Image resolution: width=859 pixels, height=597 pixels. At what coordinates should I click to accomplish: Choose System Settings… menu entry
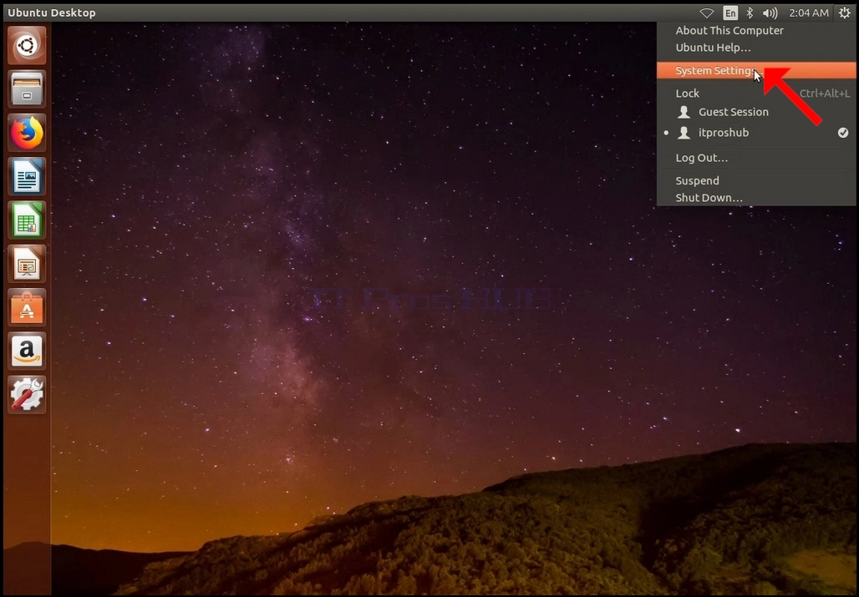(x=756, y=71)
